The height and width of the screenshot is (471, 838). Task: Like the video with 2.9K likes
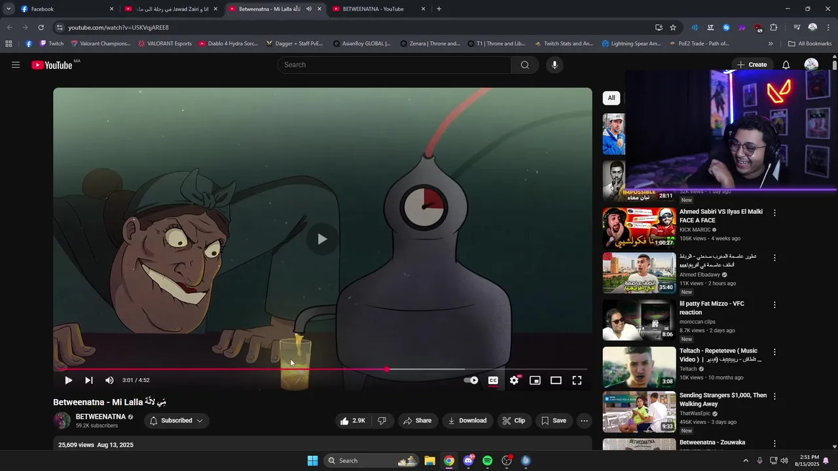tap(352, 421)
